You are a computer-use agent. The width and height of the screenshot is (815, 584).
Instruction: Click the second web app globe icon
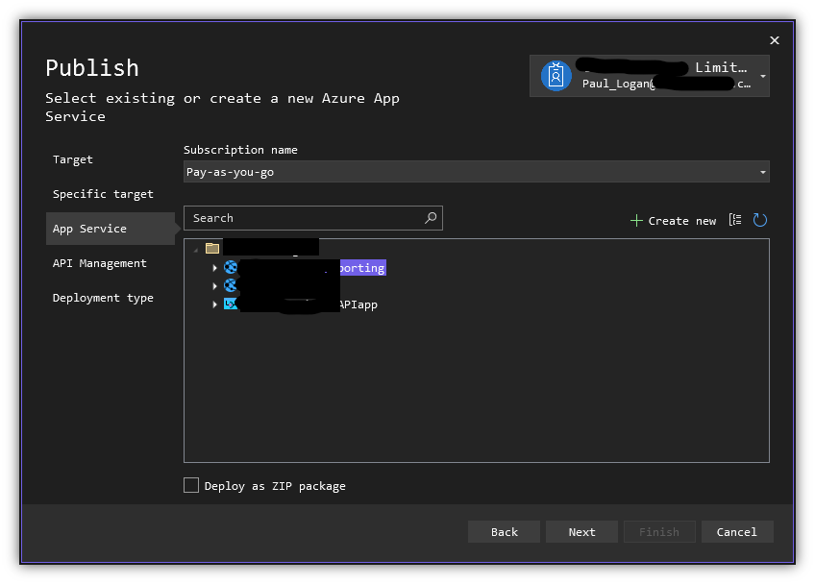pos(231,285)
